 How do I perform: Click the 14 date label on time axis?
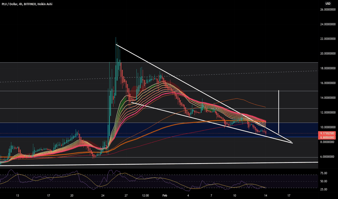tap(266, 195)
